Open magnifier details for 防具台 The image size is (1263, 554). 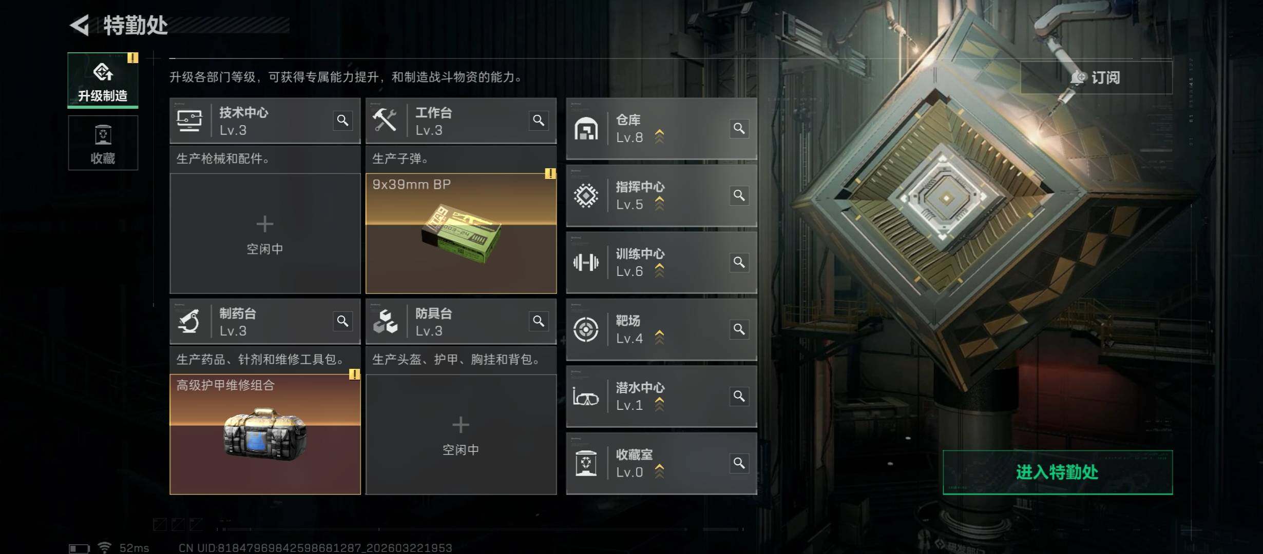(x=539, y=321)
